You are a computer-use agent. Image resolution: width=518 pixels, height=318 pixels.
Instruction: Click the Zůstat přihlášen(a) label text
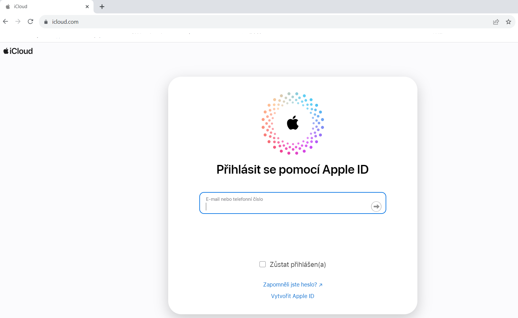298,264
